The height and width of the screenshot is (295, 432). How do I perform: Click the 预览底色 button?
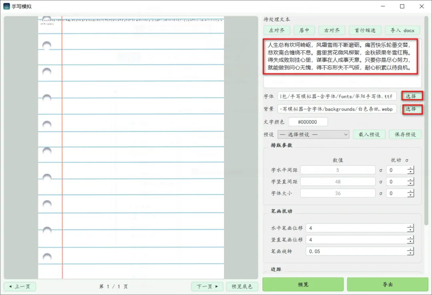(242, 287)
